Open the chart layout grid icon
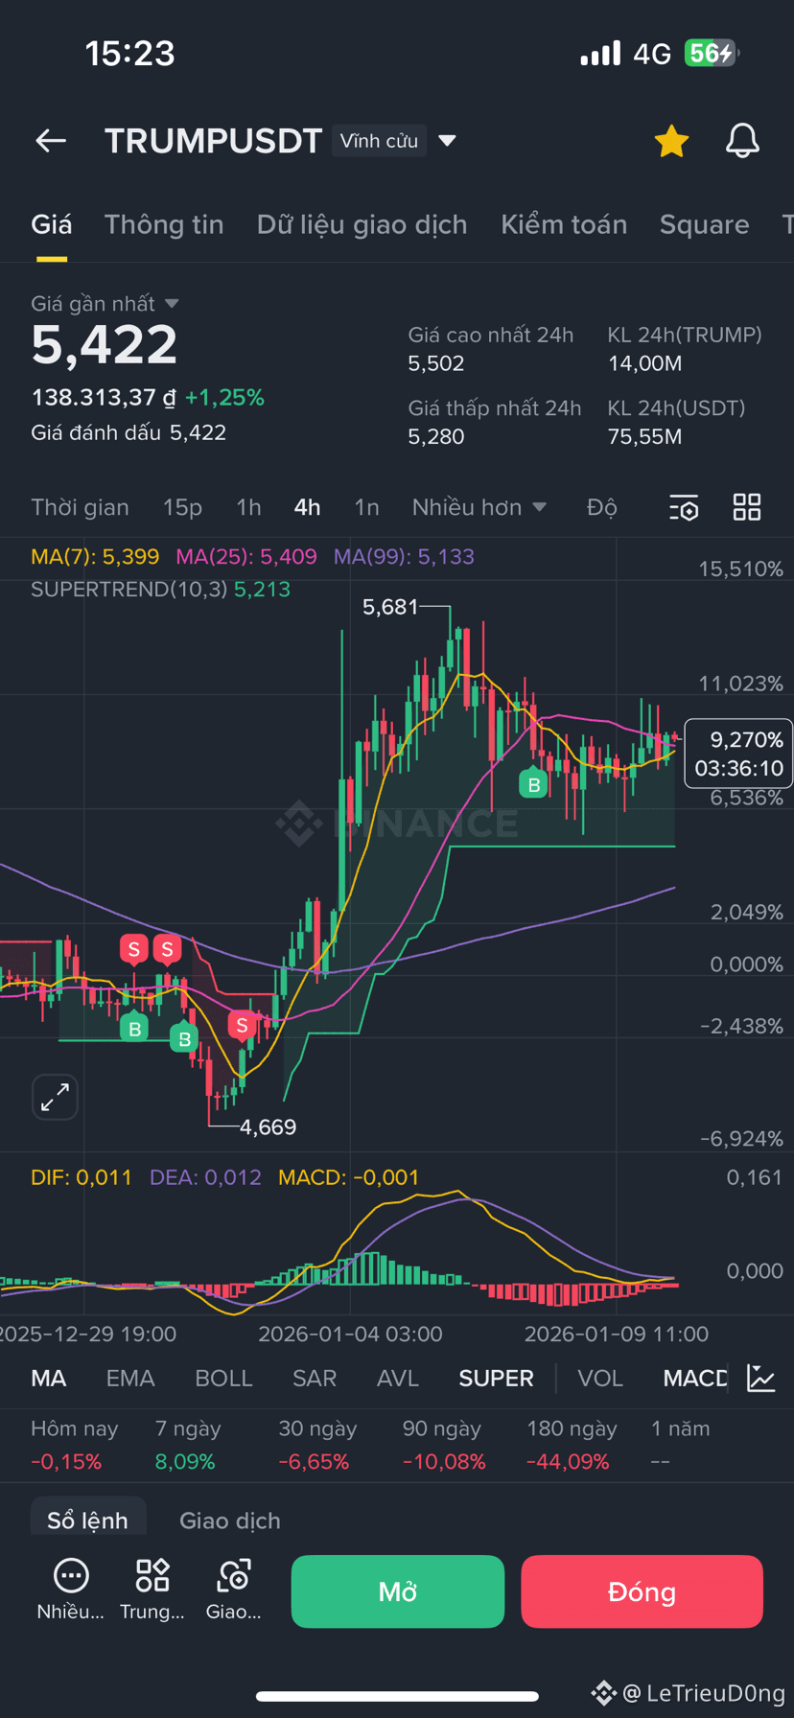The height and width of the screenshot is (1718, 794). [747, 507]
